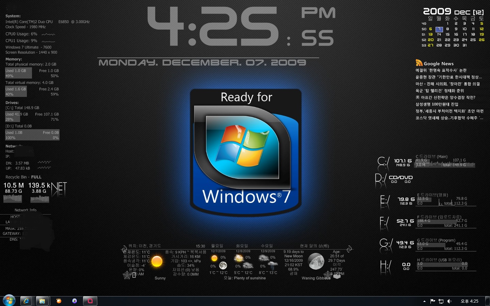Viewport: 490px width, 306px height.
Task: Select day 25 in the December calendar
Action: pos(473,40)
